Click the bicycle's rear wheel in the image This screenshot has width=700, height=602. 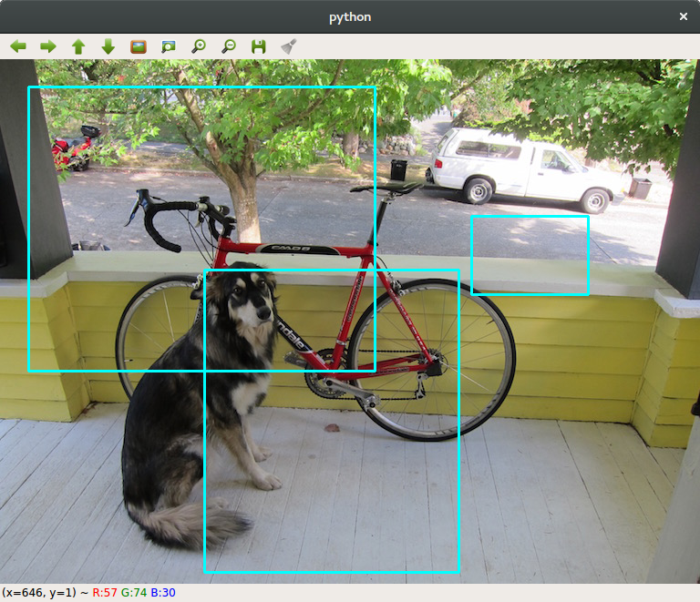pyautogui.click(x=432, y=359)
